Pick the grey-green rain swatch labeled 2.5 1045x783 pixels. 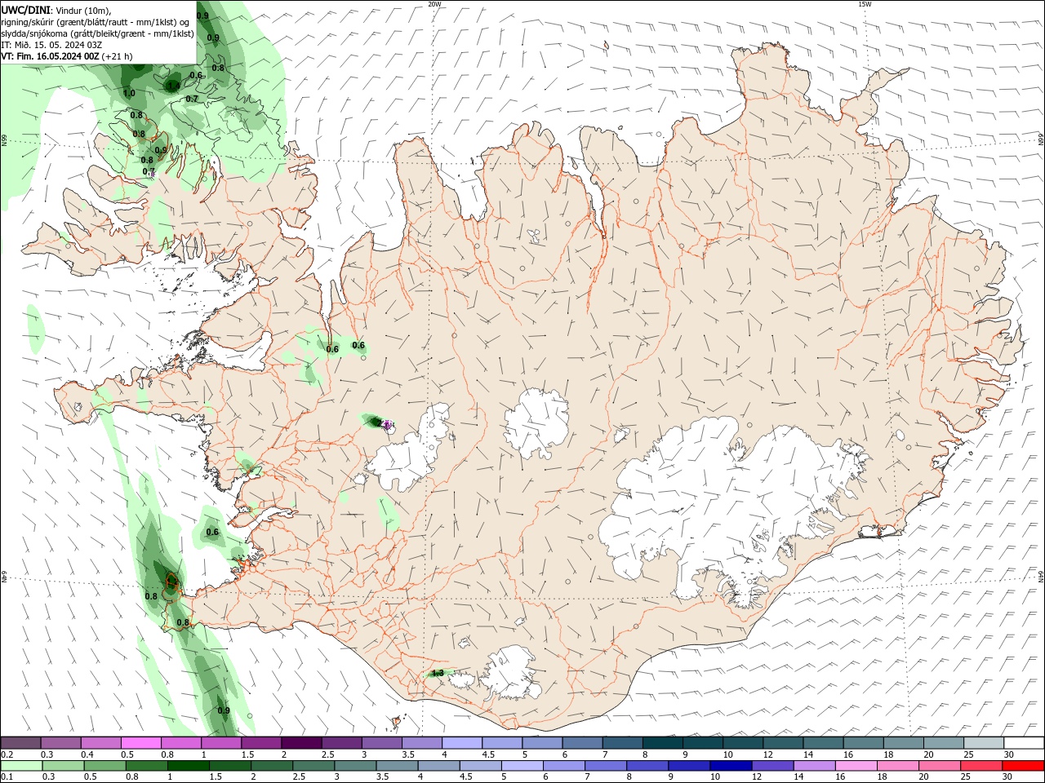point(313,766)
